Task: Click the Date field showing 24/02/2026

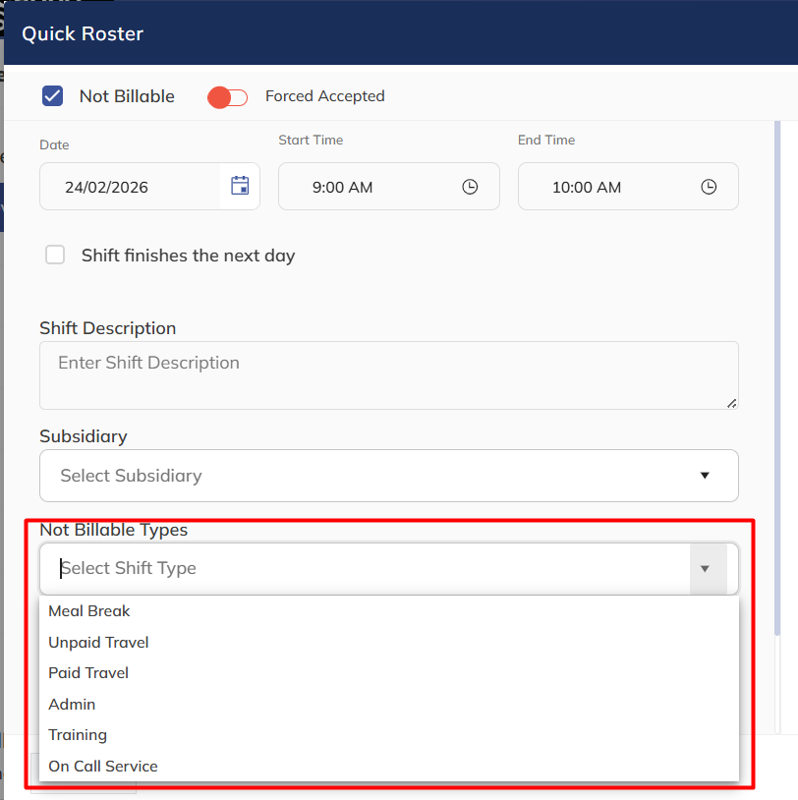Action: (128, 187)
